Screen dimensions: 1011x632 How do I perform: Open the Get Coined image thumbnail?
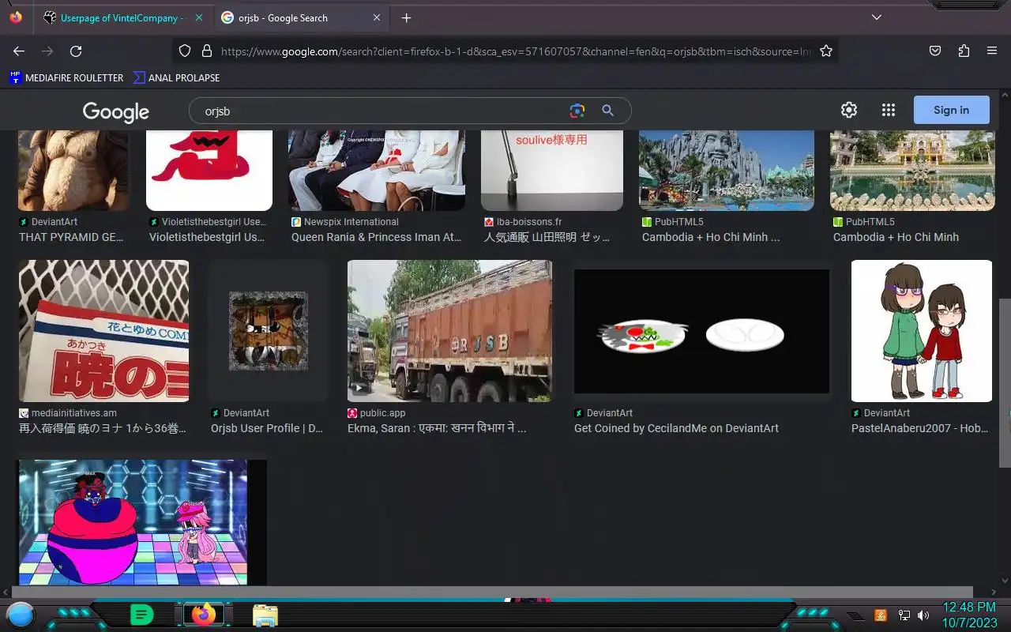(x=701, y=331)
